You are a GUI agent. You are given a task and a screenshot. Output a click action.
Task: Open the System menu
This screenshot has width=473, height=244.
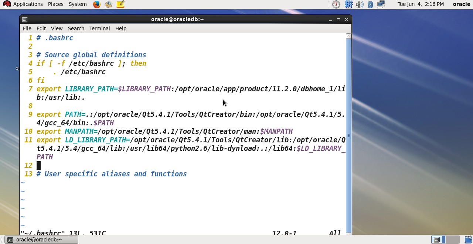coord(78,4)
